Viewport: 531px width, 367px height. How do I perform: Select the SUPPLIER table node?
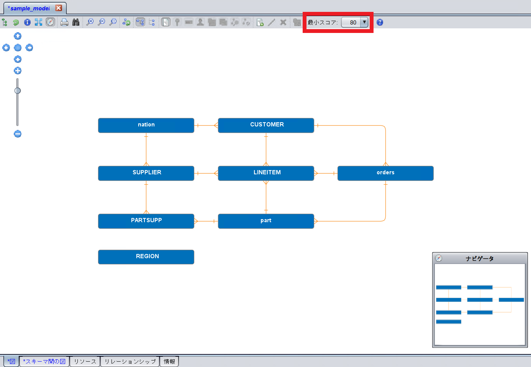click(x=146, y=173)
